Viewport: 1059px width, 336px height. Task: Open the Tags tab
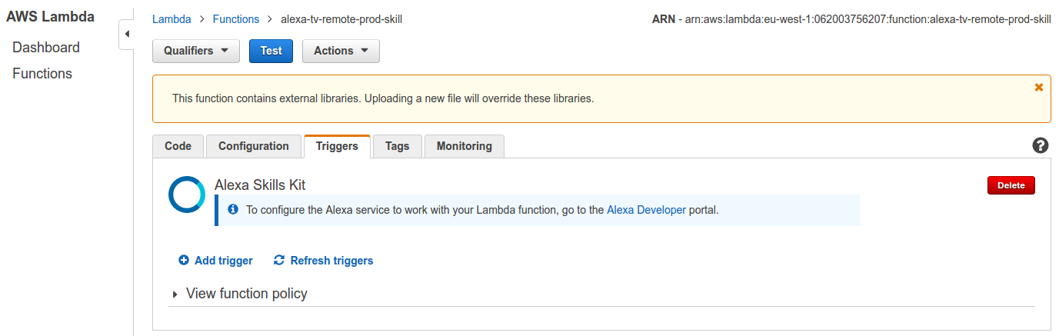click(398, 146)
